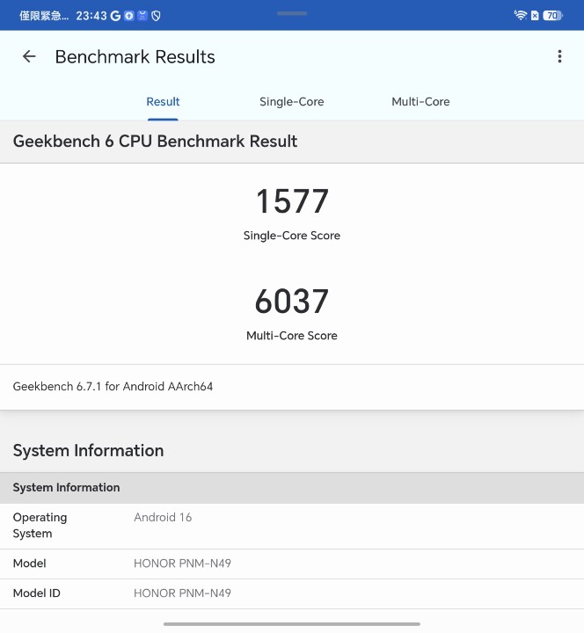Open the three-dot overflow menu
This screenshot has height=633, width=584.
tap(559, 56)
